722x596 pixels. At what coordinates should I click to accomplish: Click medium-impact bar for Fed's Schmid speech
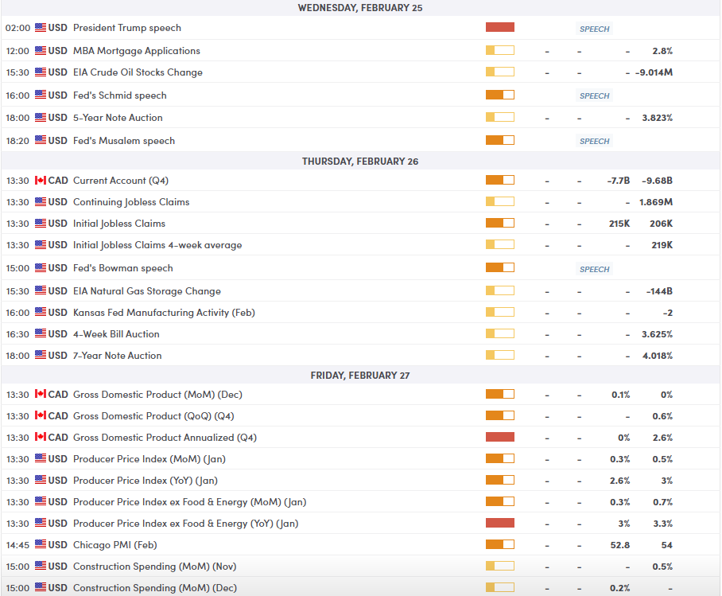pyautogui.click(x=500, y=95)
